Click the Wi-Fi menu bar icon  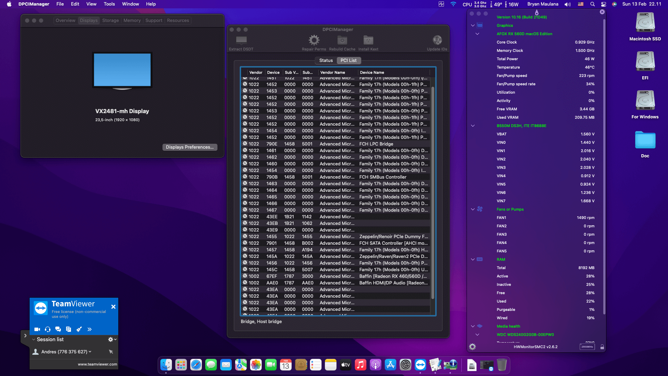click(453, 4)
